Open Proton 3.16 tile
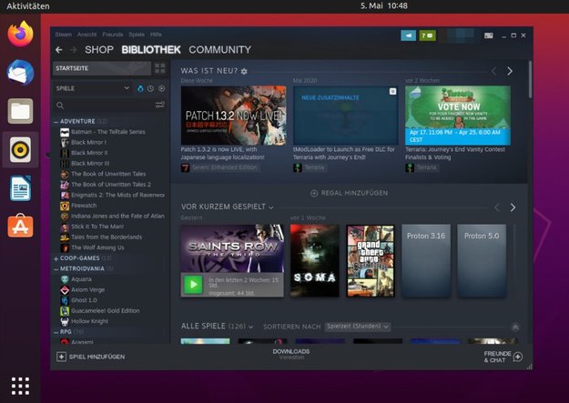This screenshot has width=569, height=403. (426, 260)
